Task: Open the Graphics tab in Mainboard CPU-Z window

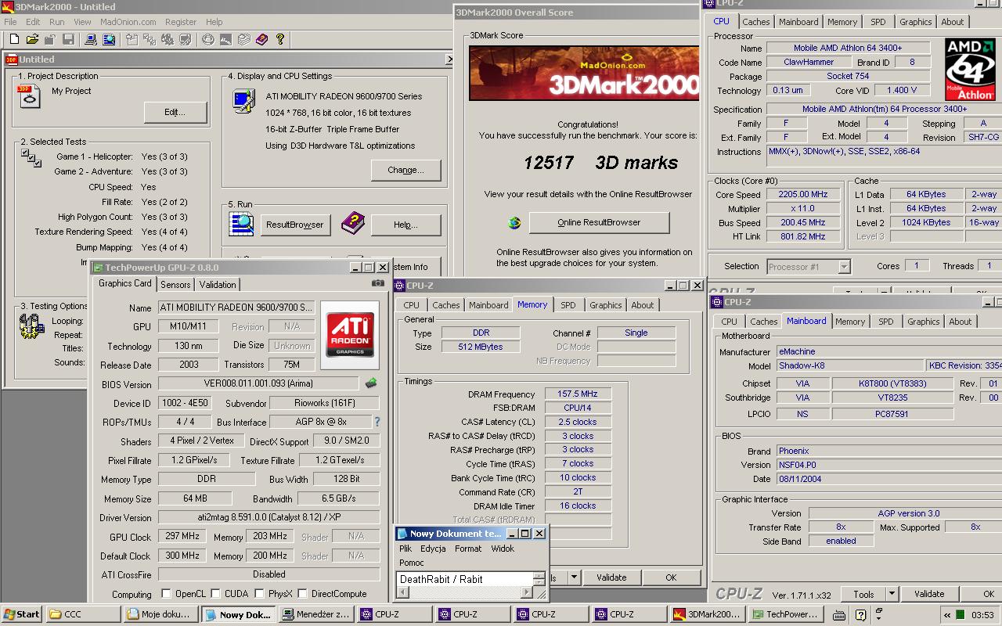Action: click(924, 322)
